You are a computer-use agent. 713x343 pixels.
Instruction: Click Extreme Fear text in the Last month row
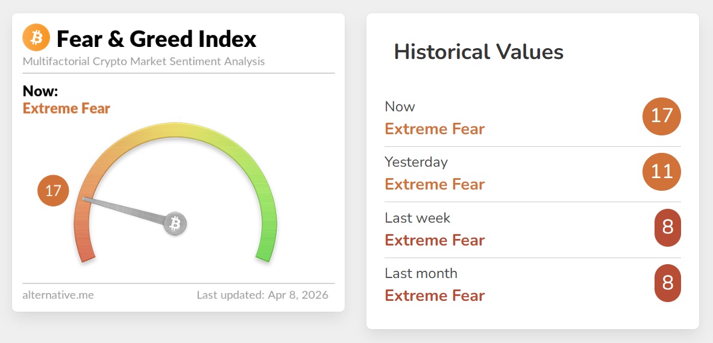(435, 295)
